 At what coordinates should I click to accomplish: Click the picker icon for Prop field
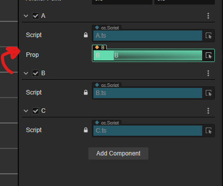[209, 55]
